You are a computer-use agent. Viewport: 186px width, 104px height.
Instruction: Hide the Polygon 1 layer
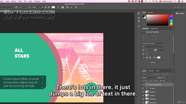(x=143, y=95)
